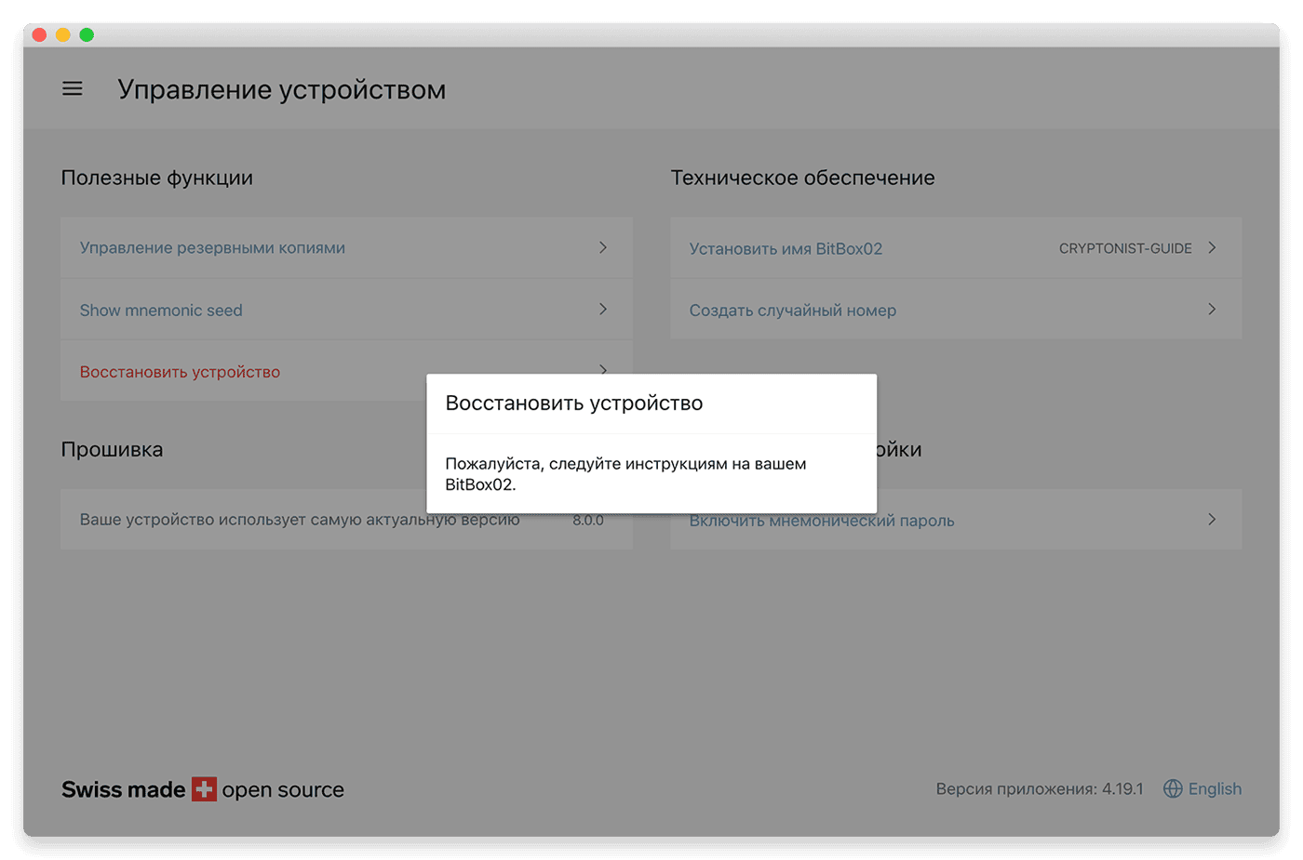Click chevron in резервными копиями row
The image size is (1303, 860).
(x=603, y=247)
